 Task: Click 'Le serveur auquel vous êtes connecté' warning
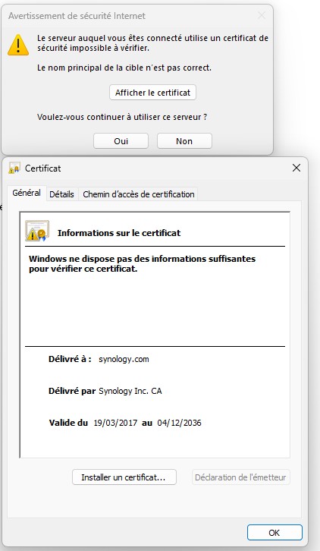point(153,43)
